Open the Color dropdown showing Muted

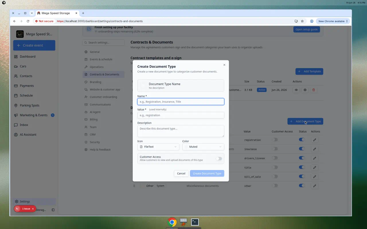pos(203,147)
